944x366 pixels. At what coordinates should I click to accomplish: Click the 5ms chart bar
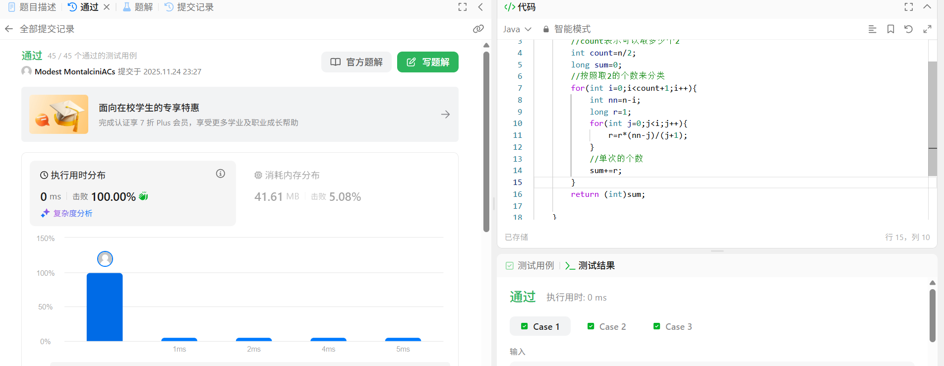click(403, 340)
